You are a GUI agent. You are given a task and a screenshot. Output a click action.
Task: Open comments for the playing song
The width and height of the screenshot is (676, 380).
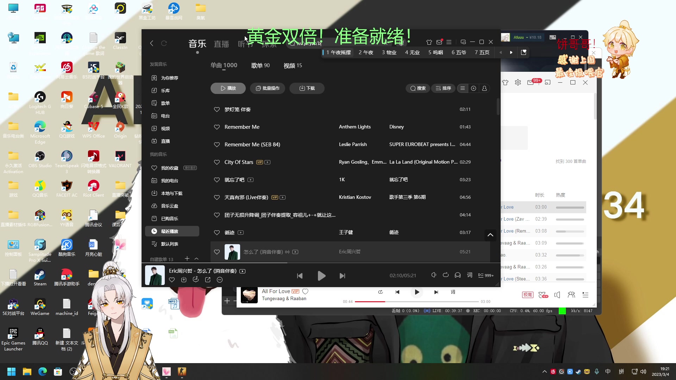[196, 280]
